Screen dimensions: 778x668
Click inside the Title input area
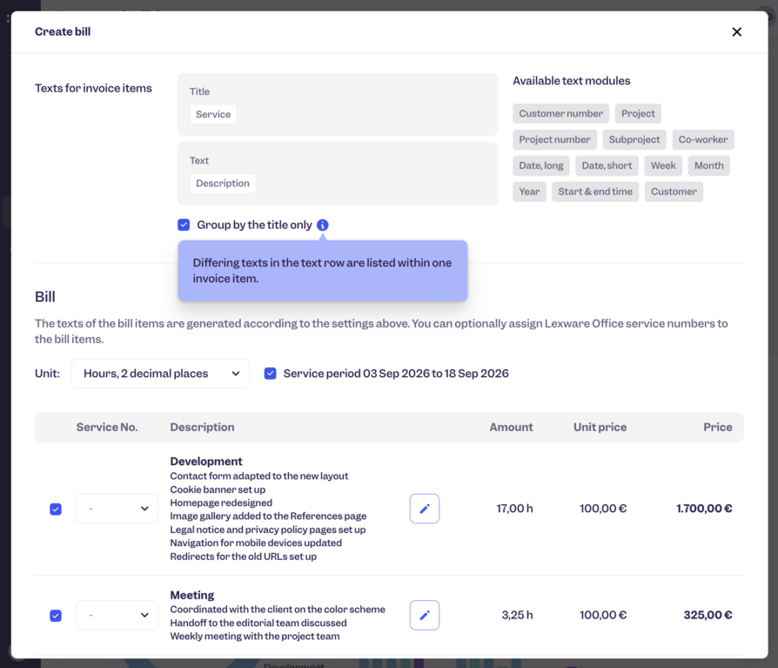pos(338,105)
